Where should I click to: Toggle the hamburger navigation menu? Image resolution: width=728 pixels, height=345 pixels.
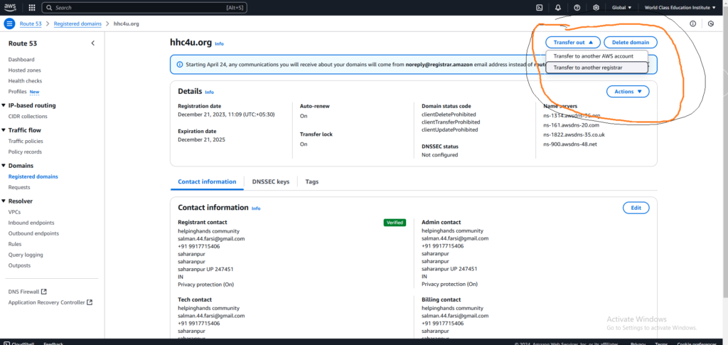pyautogui.click(x=9, y=23)
